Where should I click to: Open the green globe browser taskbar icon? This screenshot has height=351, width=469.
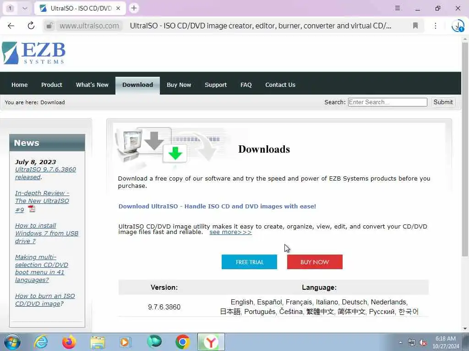[154, 342]
